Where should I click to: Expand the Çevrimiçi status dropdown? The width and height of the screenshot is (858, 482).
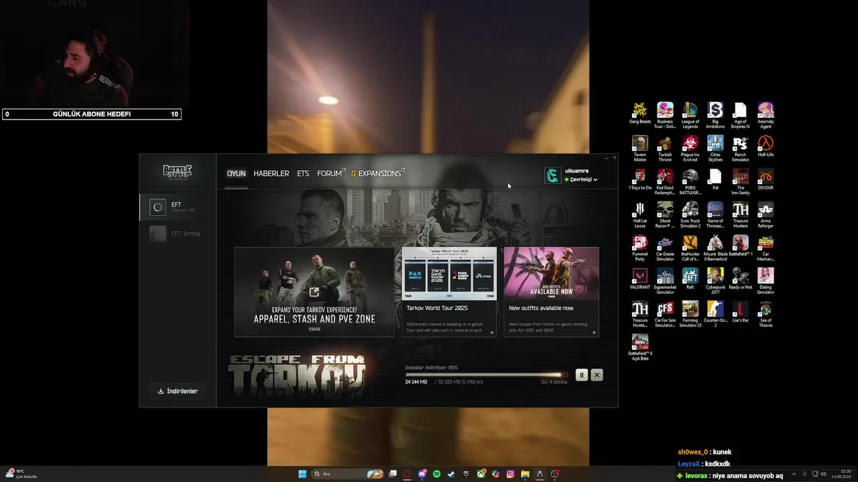click(x=580, y=179)
